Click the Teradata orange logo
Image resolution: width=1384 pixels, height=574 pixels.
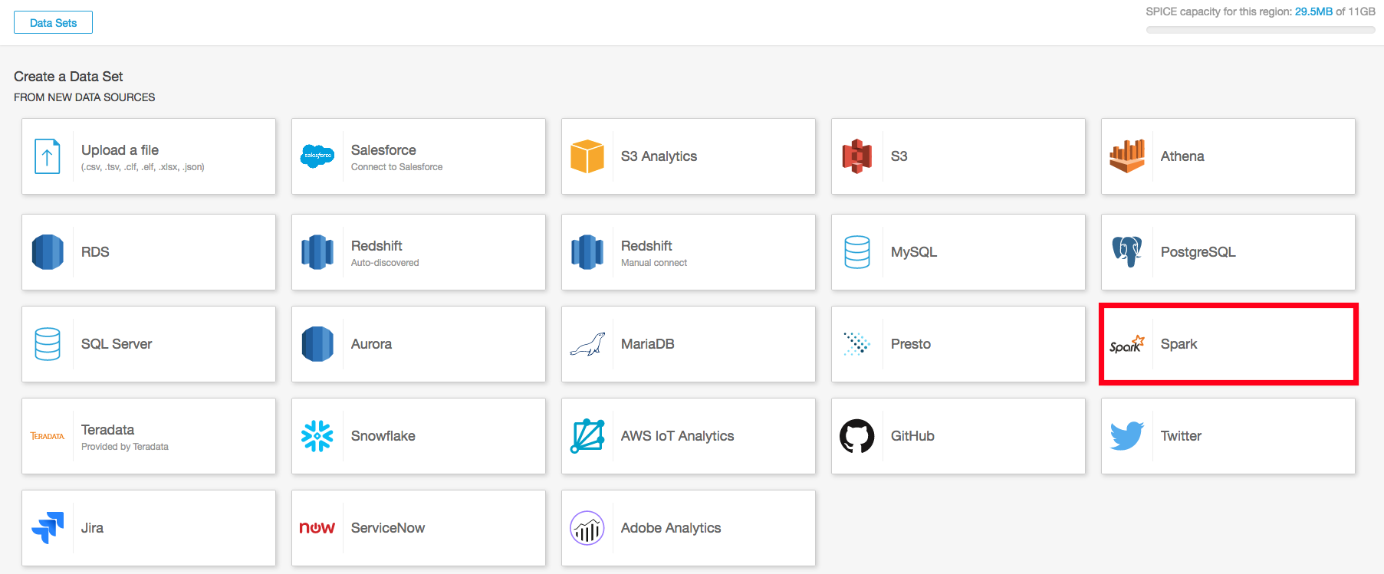coord(48,436)
